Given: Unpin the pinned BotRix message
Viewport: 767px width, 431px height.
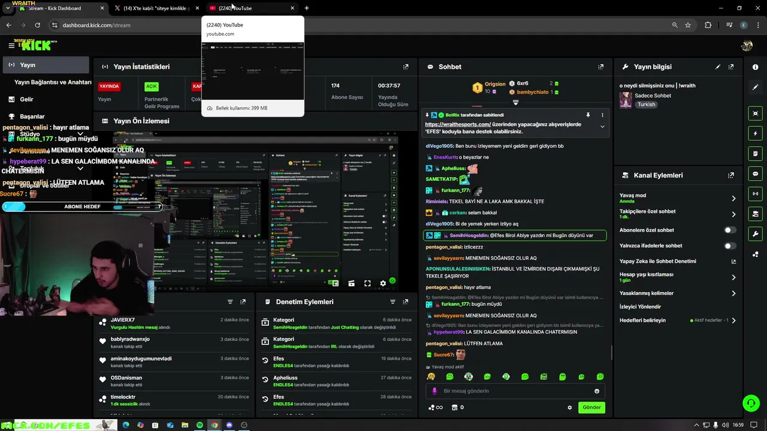Looking at the screenshot, I should click(x=588, y=115).
